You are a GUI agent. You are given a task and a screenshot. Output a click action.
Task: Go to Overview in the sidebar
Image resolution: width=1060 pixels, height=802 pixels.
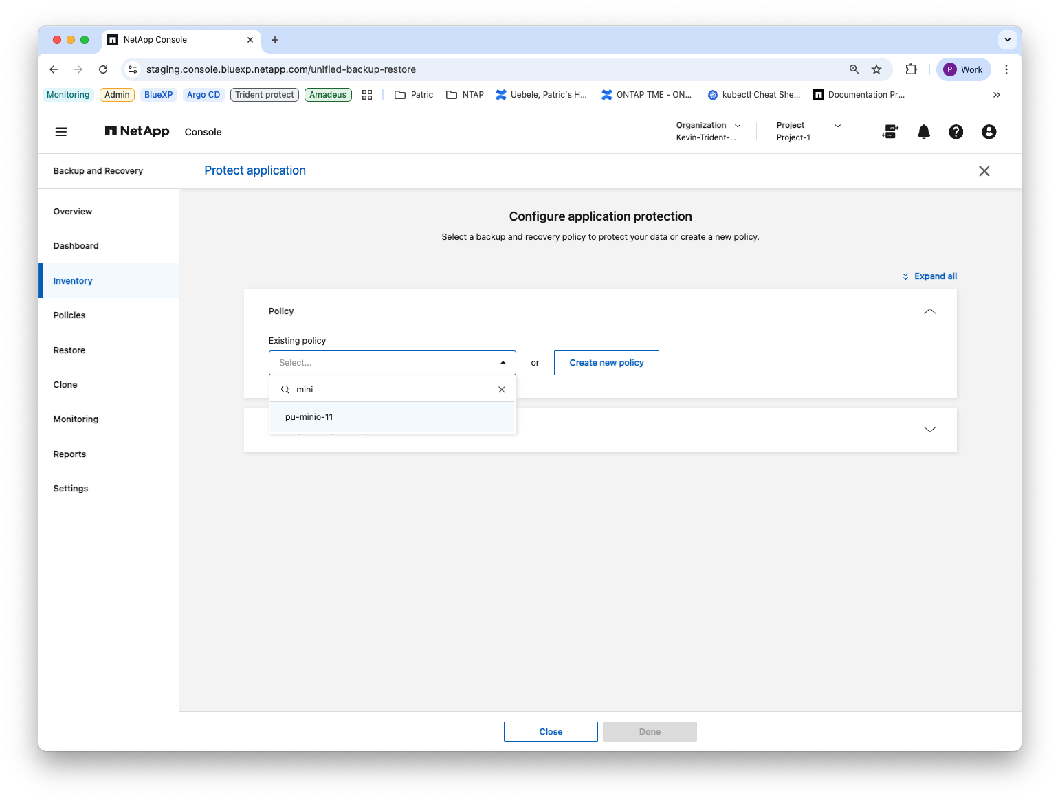[109, 212]
